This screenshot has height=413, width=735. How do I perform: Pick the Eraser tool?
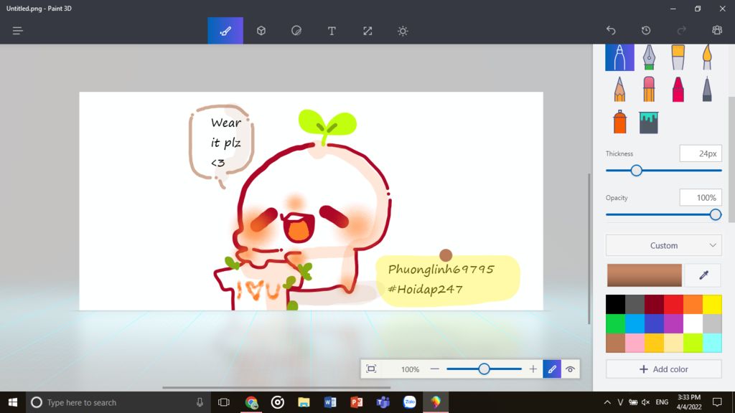(x=649, y=88)
